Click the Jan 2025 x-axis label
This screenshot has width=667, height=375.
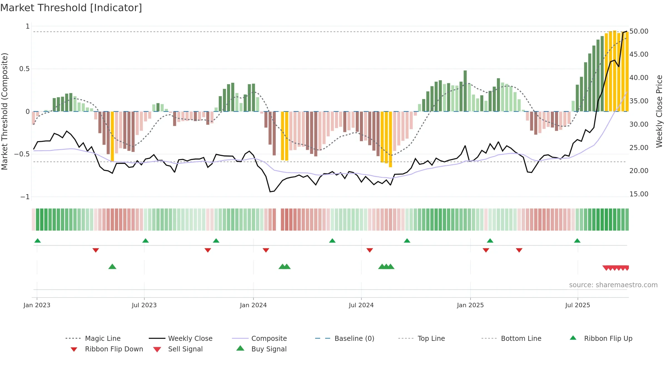point(470,305)
